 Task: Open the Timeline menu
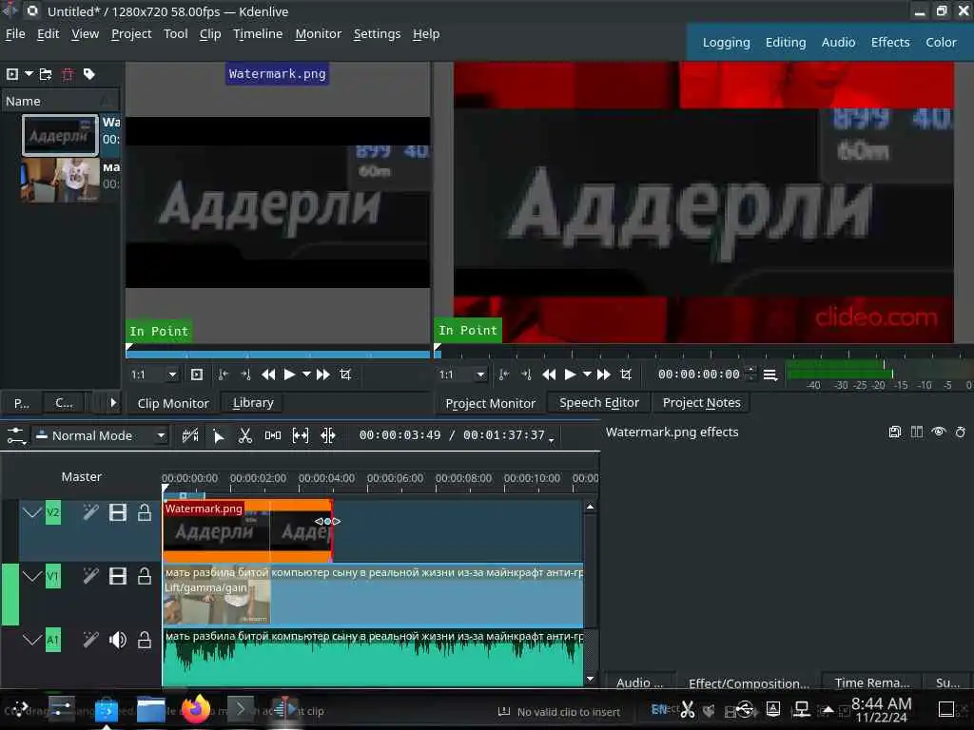point(258,34)
